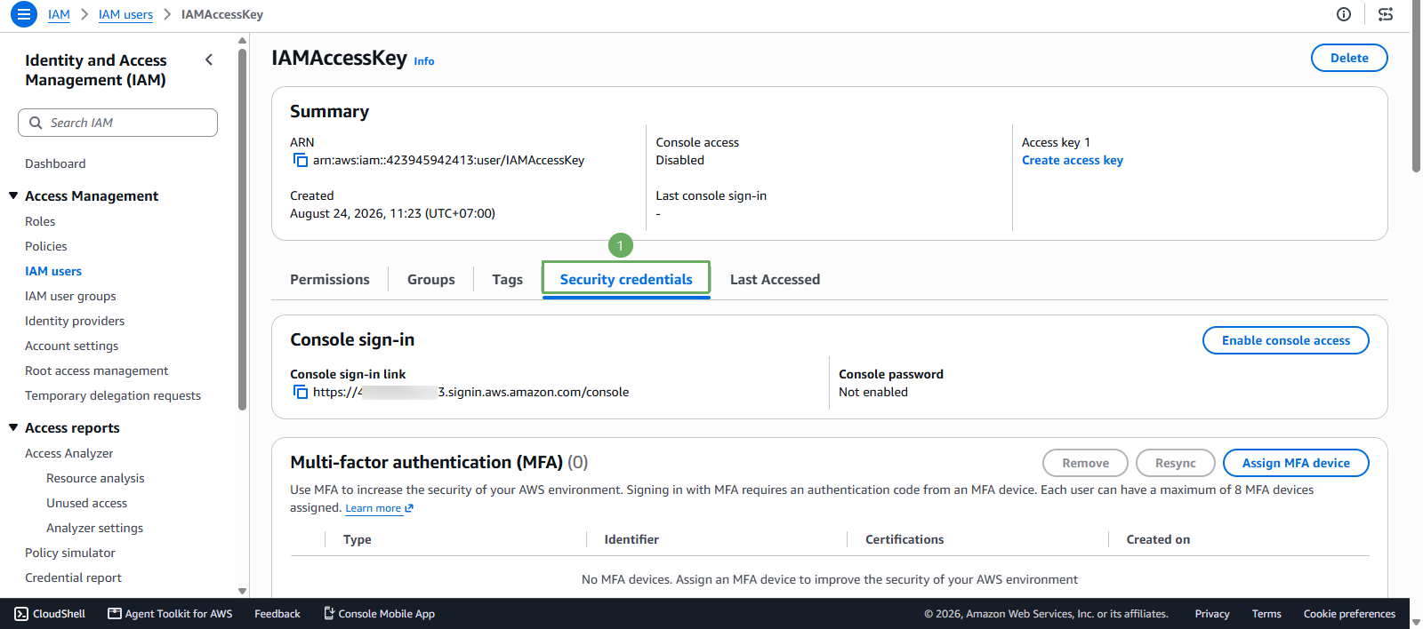Click the Resync MFA button
Viewport: 1423px width, 629px height.
click(1176, 463)
